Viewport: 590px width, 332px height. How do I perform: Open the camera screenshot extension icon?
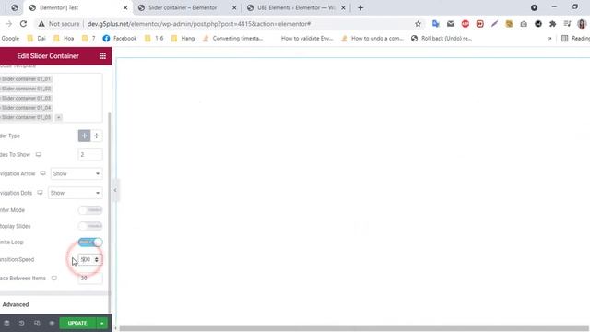(x=524, y=24)
